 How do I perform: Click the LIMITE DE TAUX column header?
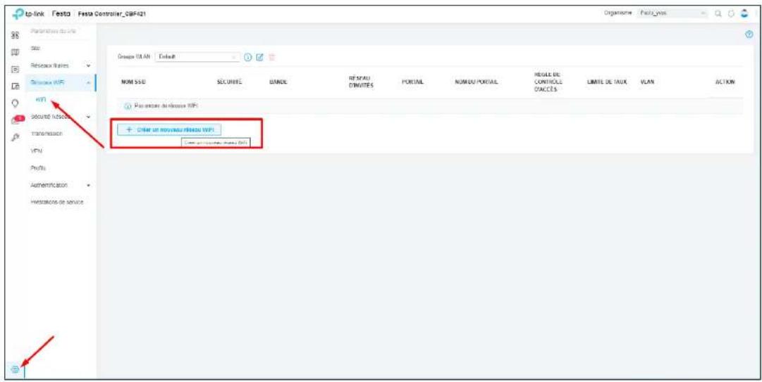tap(608, 82)
